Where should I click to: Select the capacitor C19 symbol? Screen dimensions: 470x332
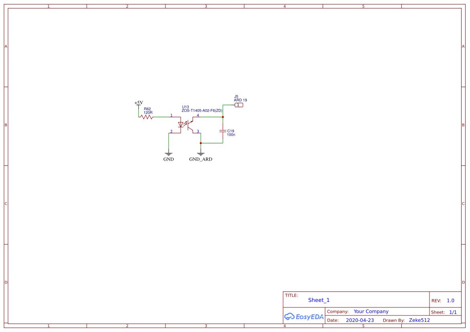(x=222, y=131)
